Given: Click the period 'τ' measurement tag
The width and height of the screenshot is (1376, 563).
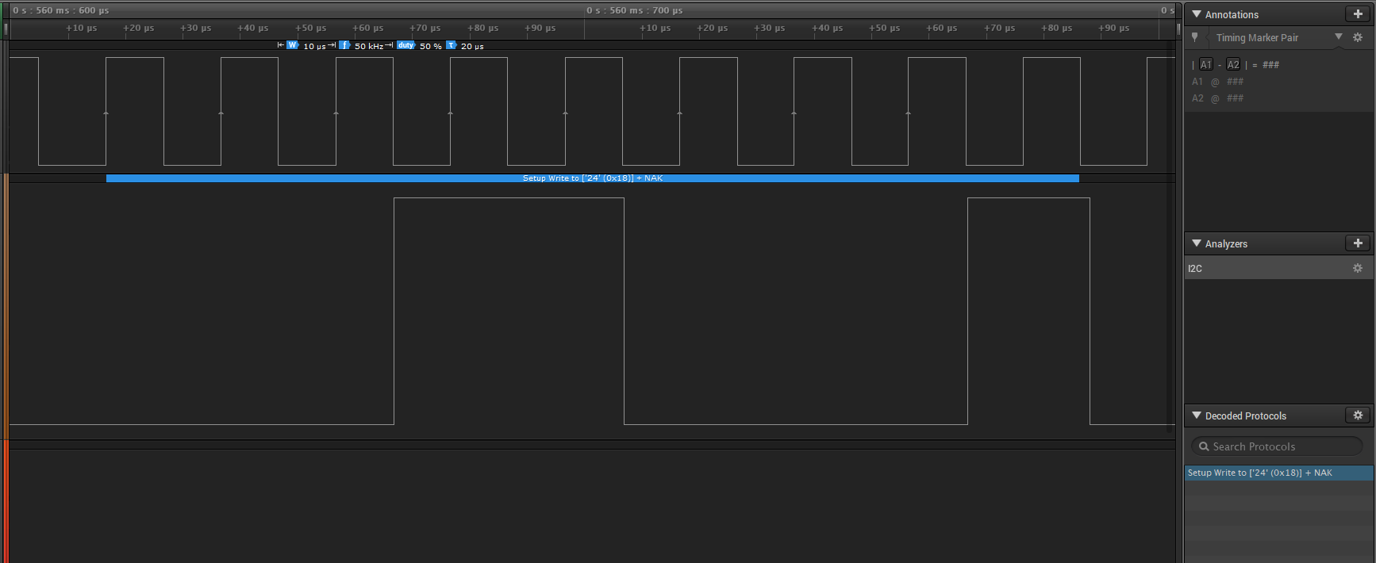Looking at the screenshot, I should pos(451,45).
